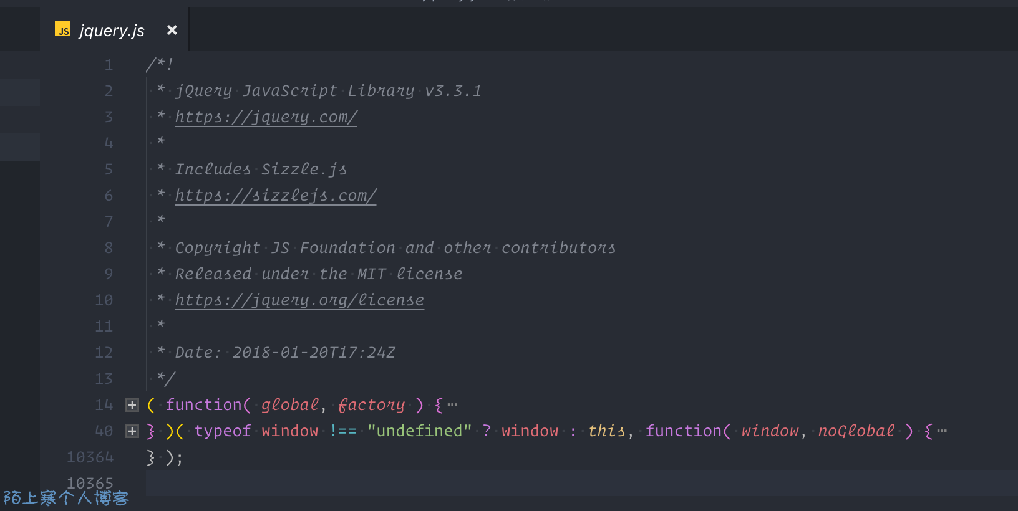Click the text 'jQuery JavaScript Library v3.3.1'
1018x511 pixels.
point(328,91)
